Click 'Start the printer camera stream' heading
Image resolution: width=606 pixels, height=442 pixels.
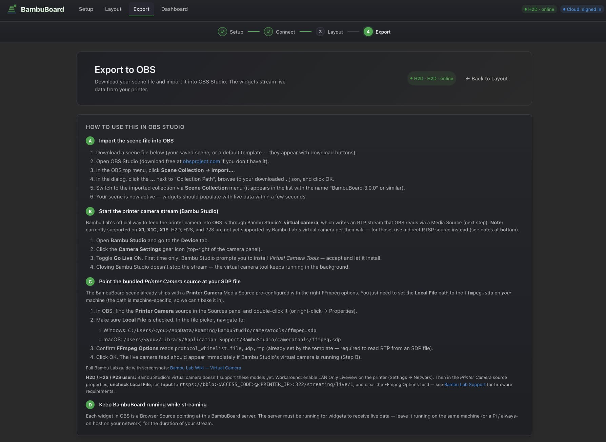click(x=159, y=211)
